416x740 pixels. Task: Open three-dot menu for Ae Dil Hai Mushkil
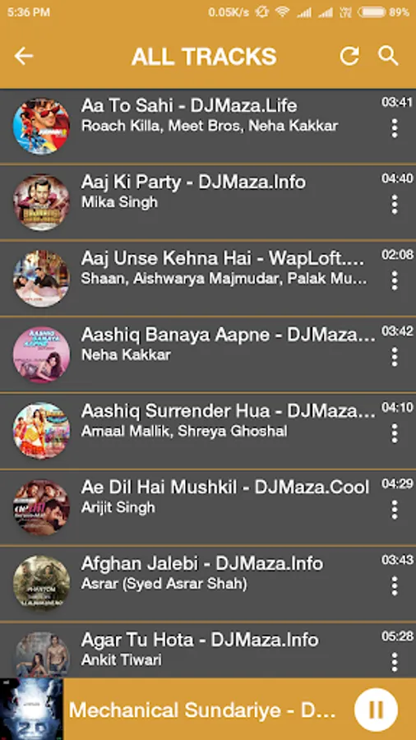click(395, 510)
